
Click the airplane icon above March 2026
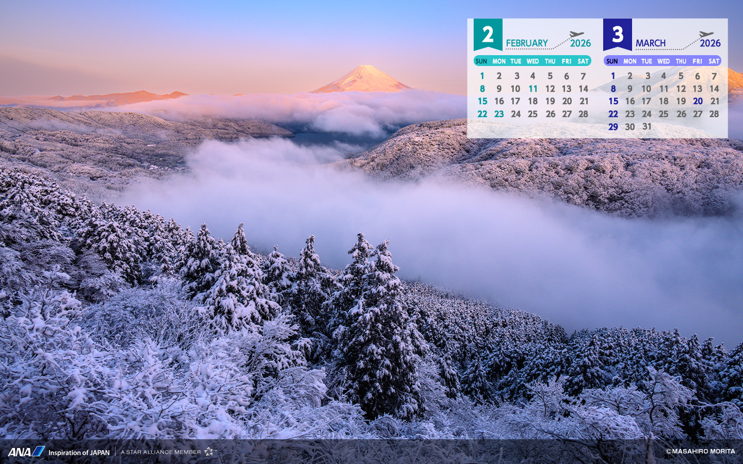pos(706,35)
